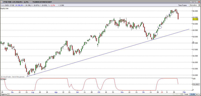Screen dimensions: 201x96
Task: Click the 20.000 price axis label
Action: (x=196, y=11)
